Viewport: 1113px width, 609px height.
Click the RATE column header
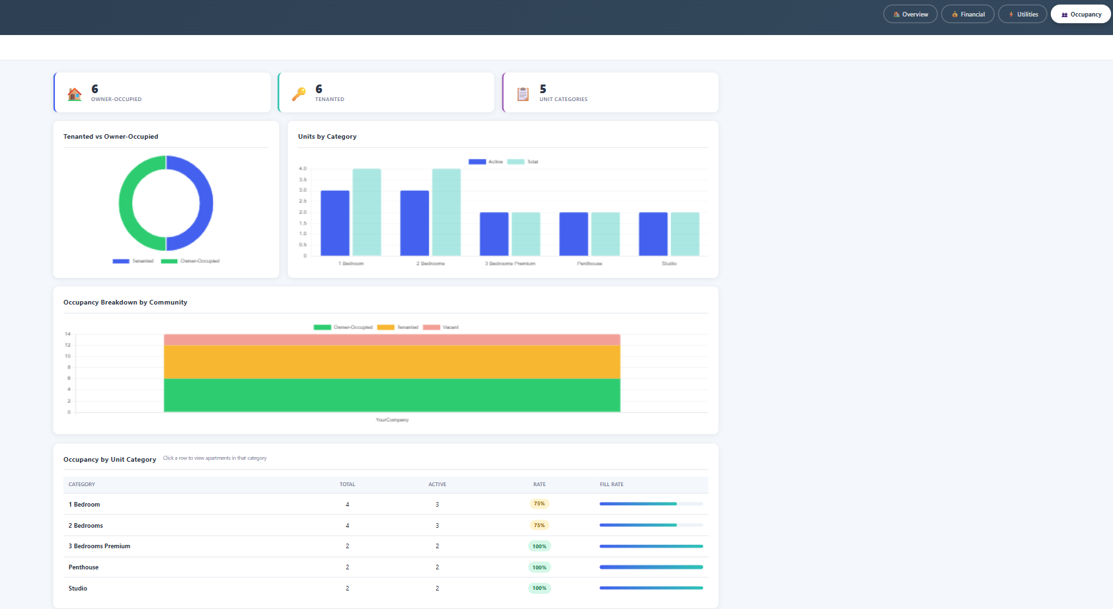(x=539, y=484)
